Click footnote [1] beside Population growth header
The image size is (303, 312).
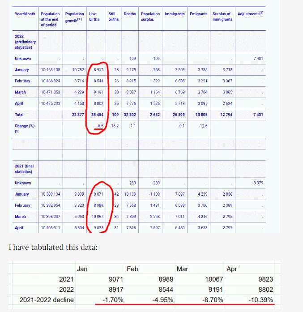(x=81, y=20)
